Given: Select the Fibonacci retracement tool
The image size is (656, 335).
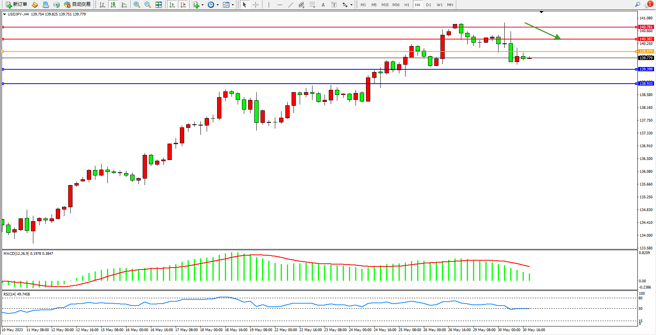Looking at the screenshot, I should click(x=312, y=5).
